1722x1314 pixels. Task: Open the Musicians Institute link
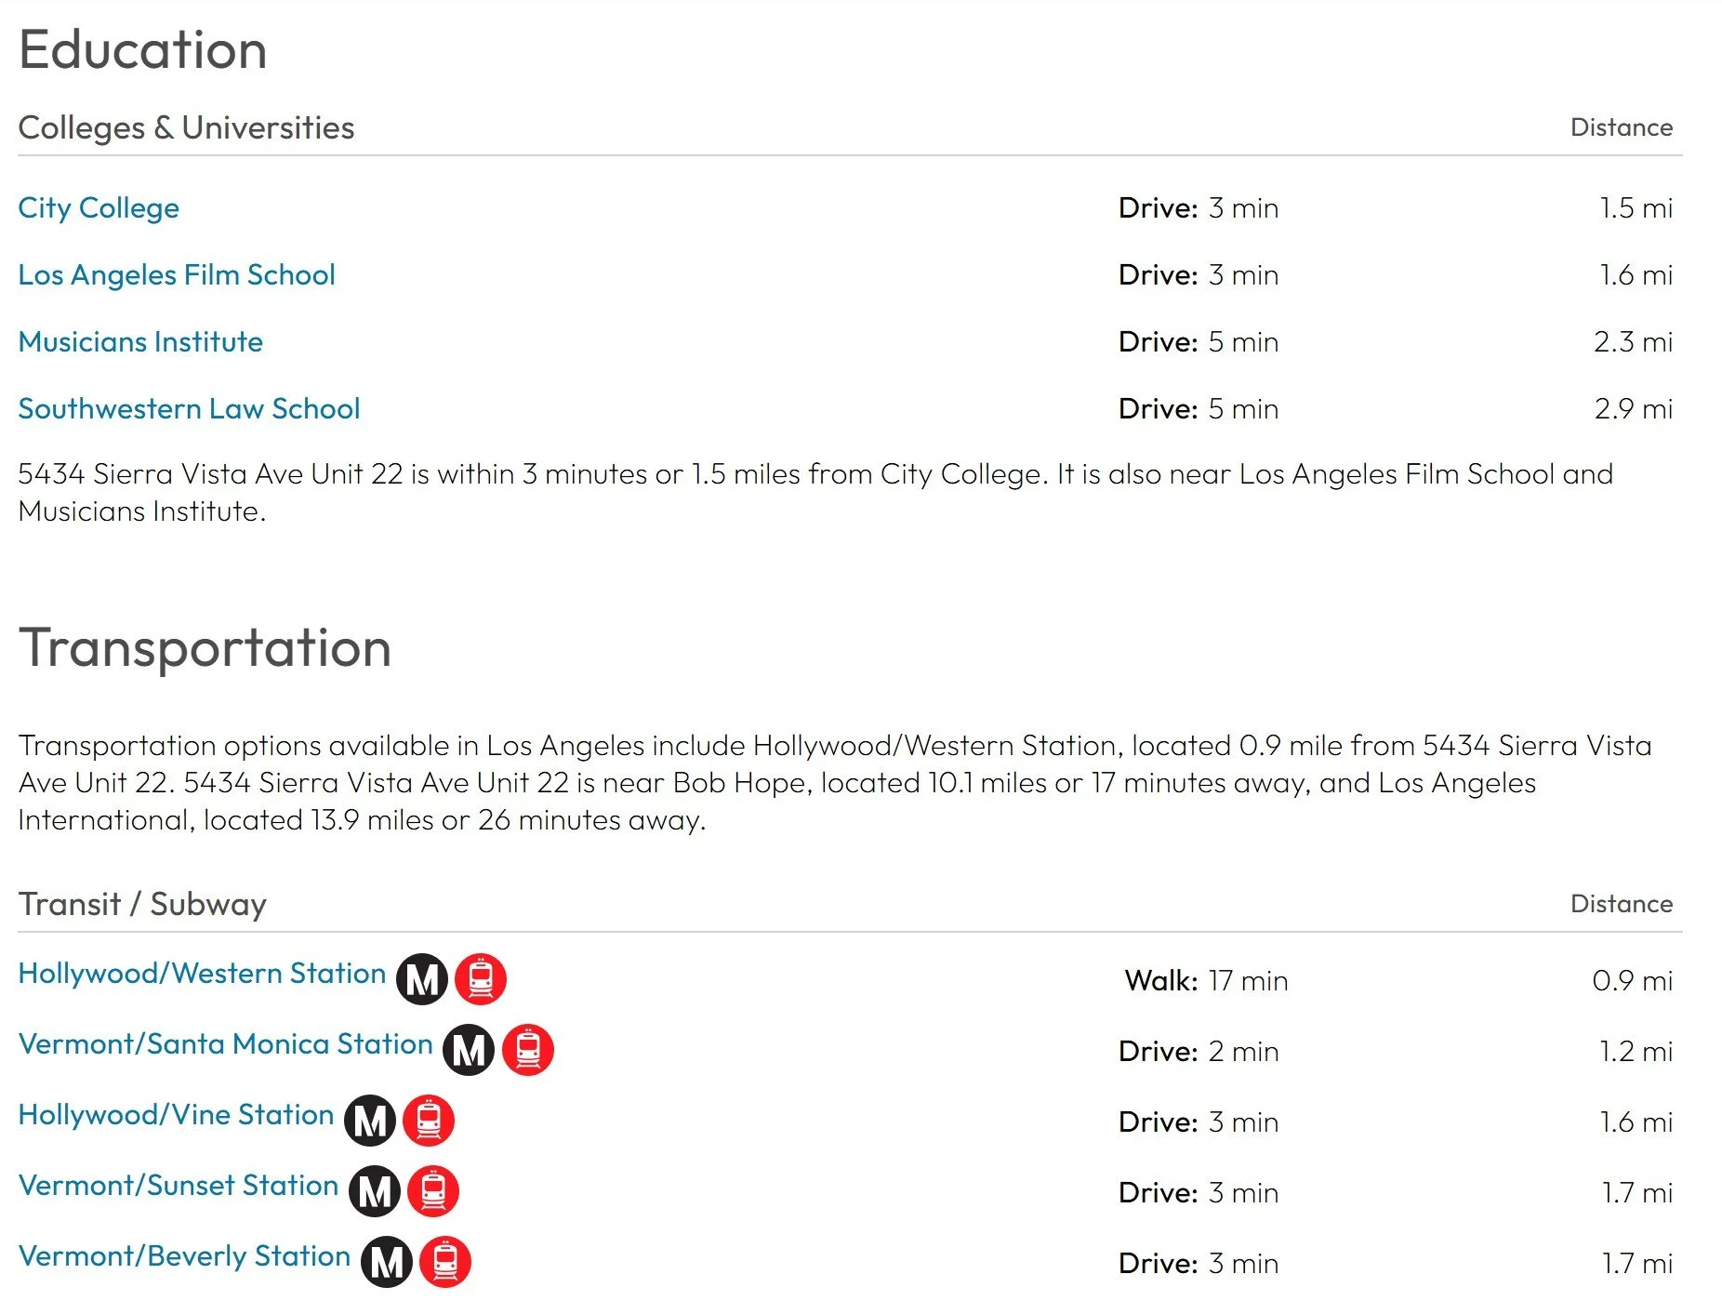(140, 341)
